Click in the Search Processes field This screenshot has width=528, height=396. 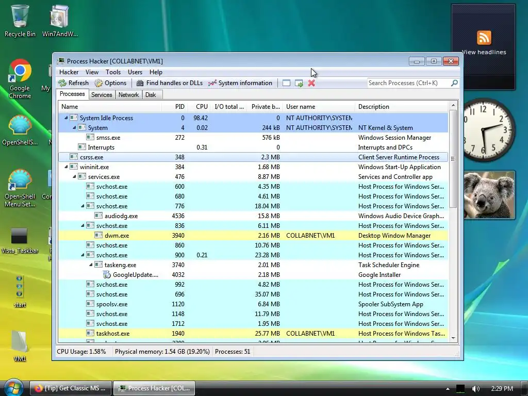(x=408, y=83)
